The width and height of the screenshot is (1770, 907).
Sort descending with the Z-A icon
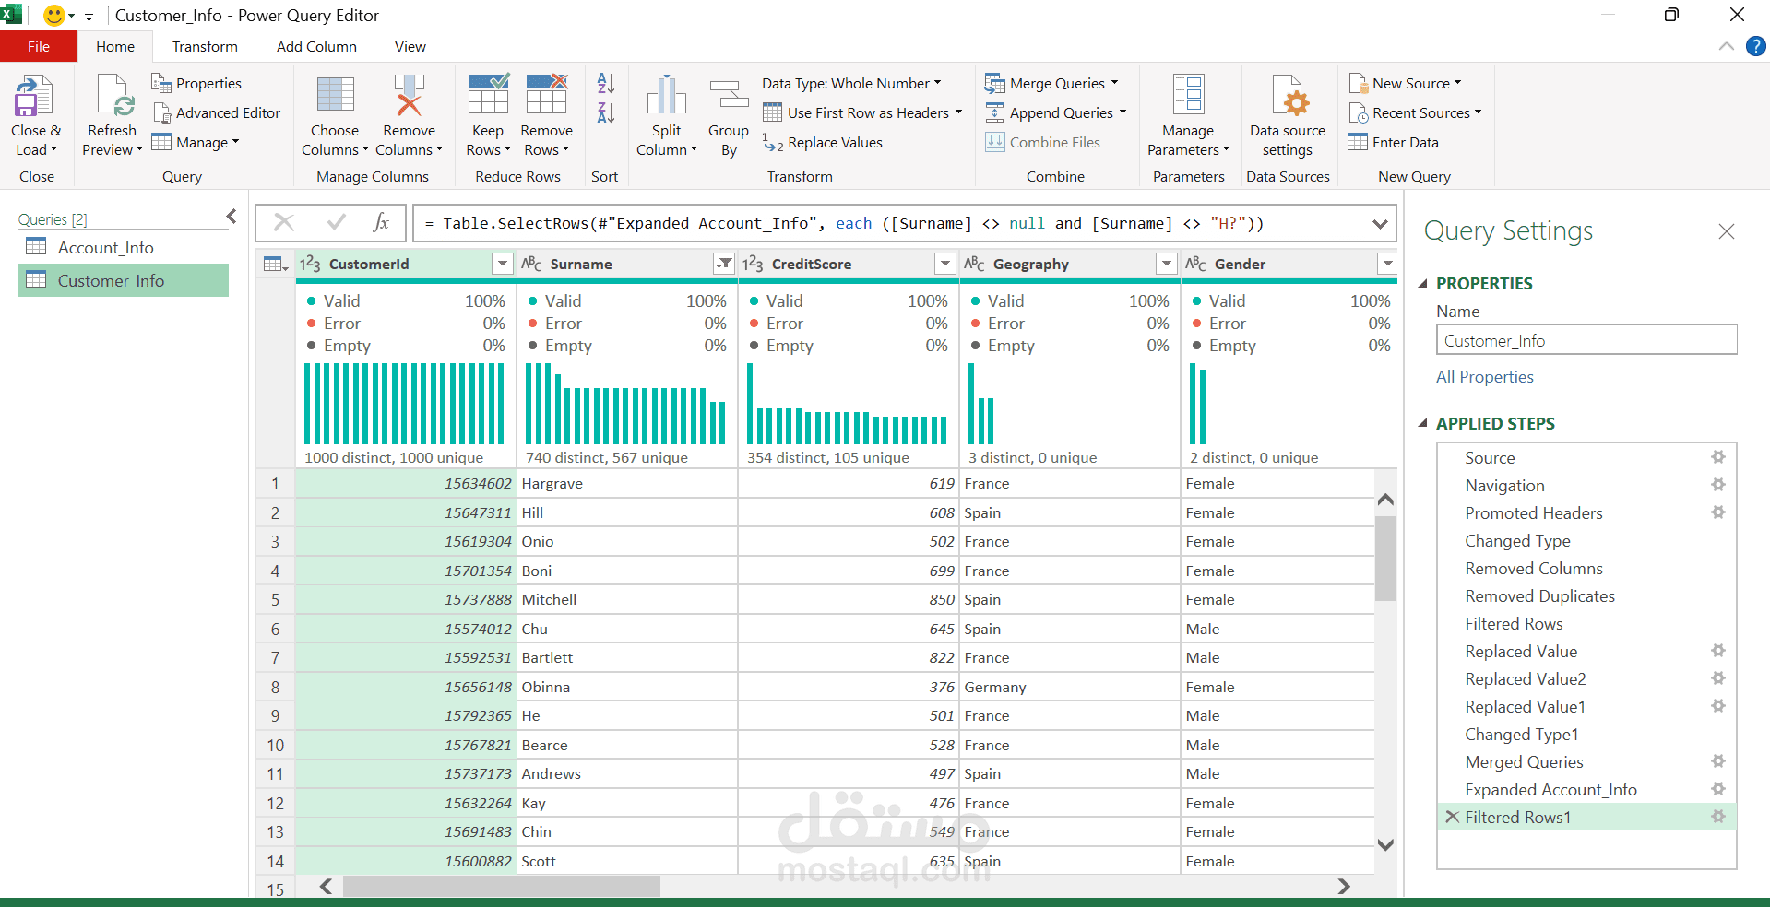[605, 112]
